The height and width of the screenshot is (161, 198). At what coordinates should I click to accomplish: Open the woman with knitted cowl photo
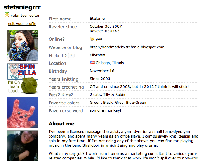pos(23,45)
